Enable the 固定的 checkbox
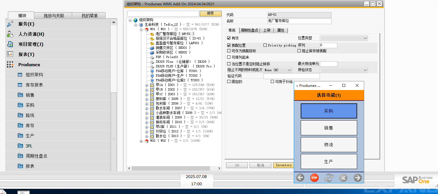Screen dimensions: 438x194 (229, 82)
